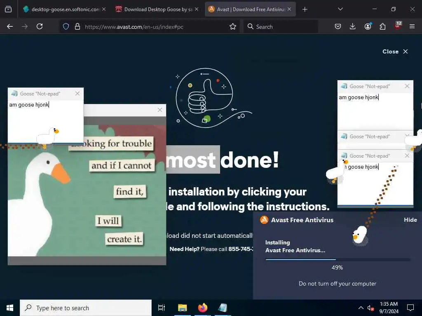Select the Avast Download Free Antivirus tab
This screenshot has width=422, height=316.
pos(250,9)
